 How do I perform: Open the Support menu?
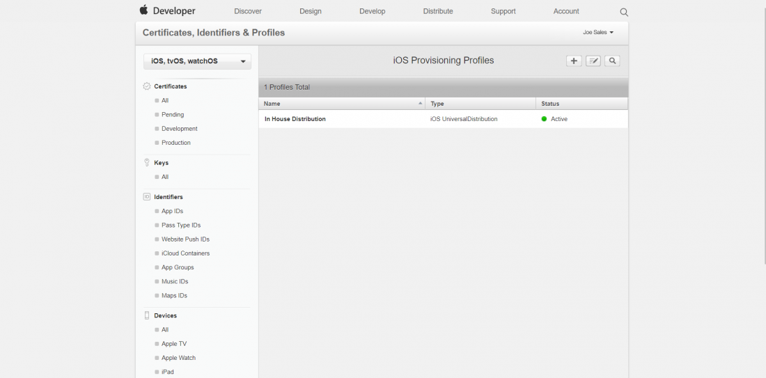tap(503, 11)
